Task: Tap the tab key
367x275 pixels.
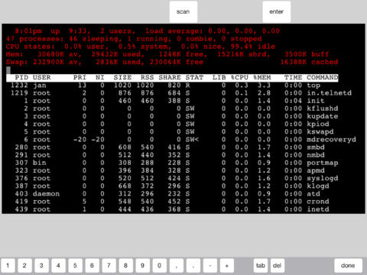Action: pyautogui.click(x=261, y=266)
